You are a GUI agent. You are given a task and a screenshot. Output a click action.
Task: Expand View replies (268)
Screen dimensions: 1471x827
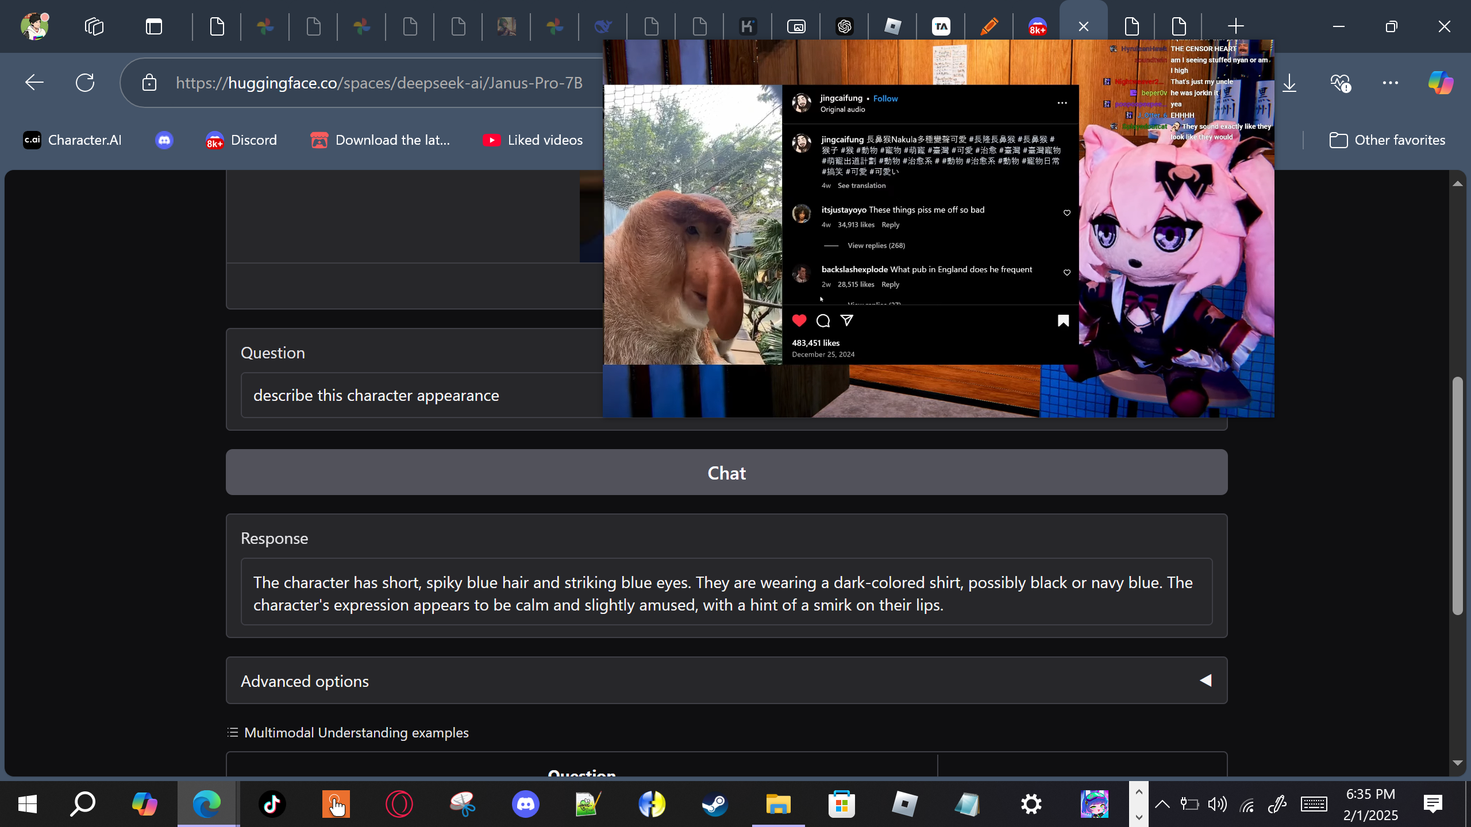coord(876,246)
